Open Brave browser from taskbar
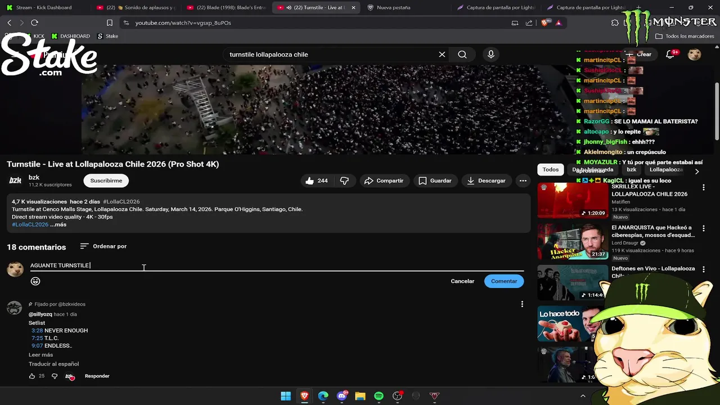This screenshot has width=720, height=405. coord(304,396)
